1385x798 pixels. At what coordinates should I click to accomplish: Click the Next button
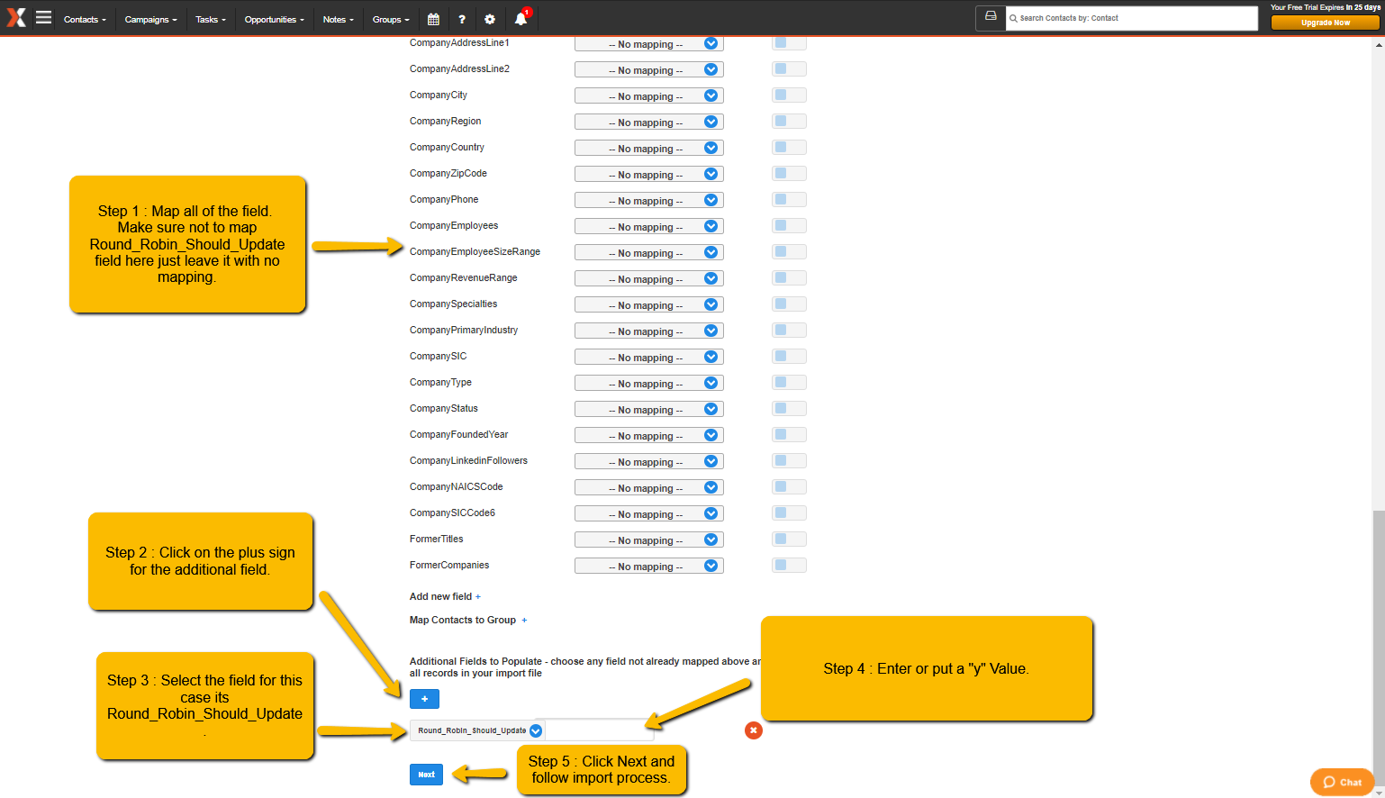[x=426, y=775]
